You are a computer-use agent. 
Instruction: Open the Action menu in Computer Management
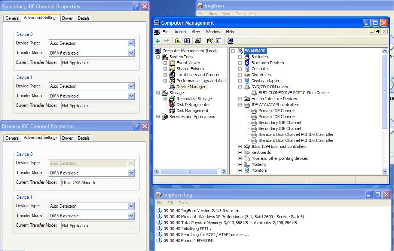click(180, 32)
